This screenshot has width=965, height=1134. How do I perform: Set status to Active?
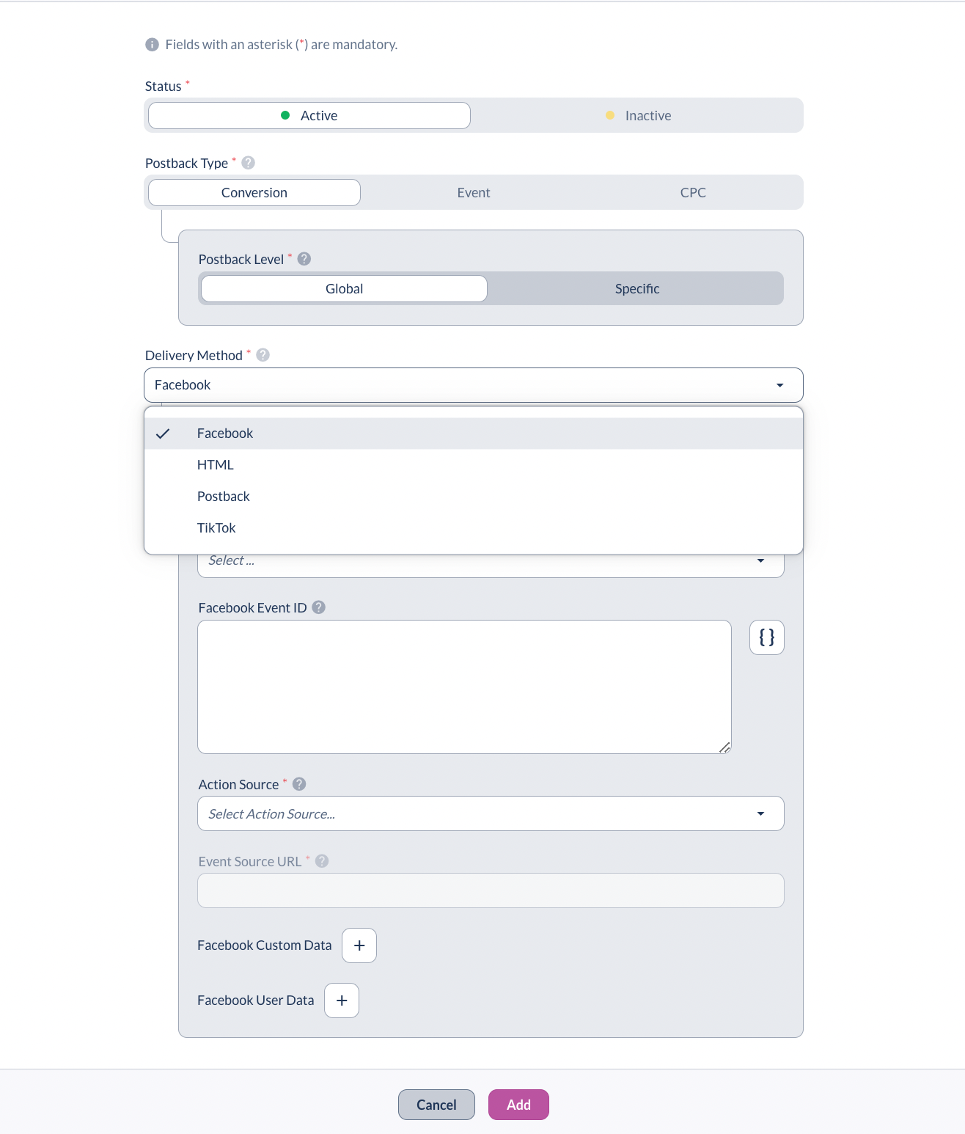click(309, 116)
